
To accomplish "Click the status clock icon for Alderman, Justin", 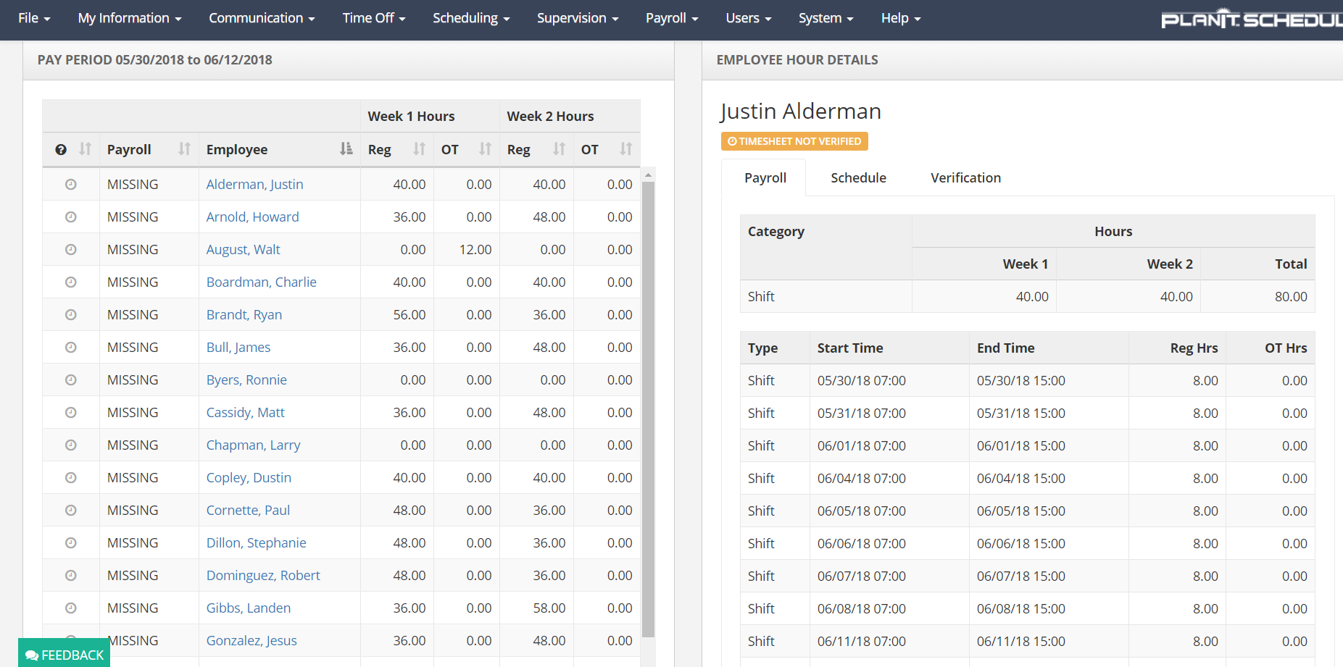I will coord(71,185).
